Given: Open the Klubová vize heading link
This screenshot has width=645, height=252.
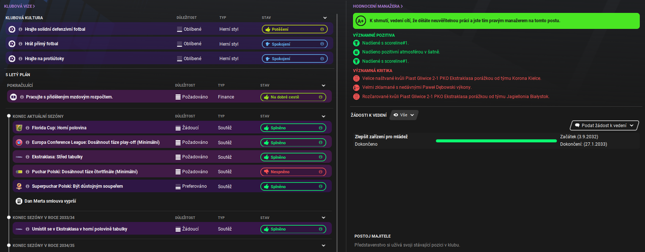Looking at the screenshot, I should tap(20, 6).
